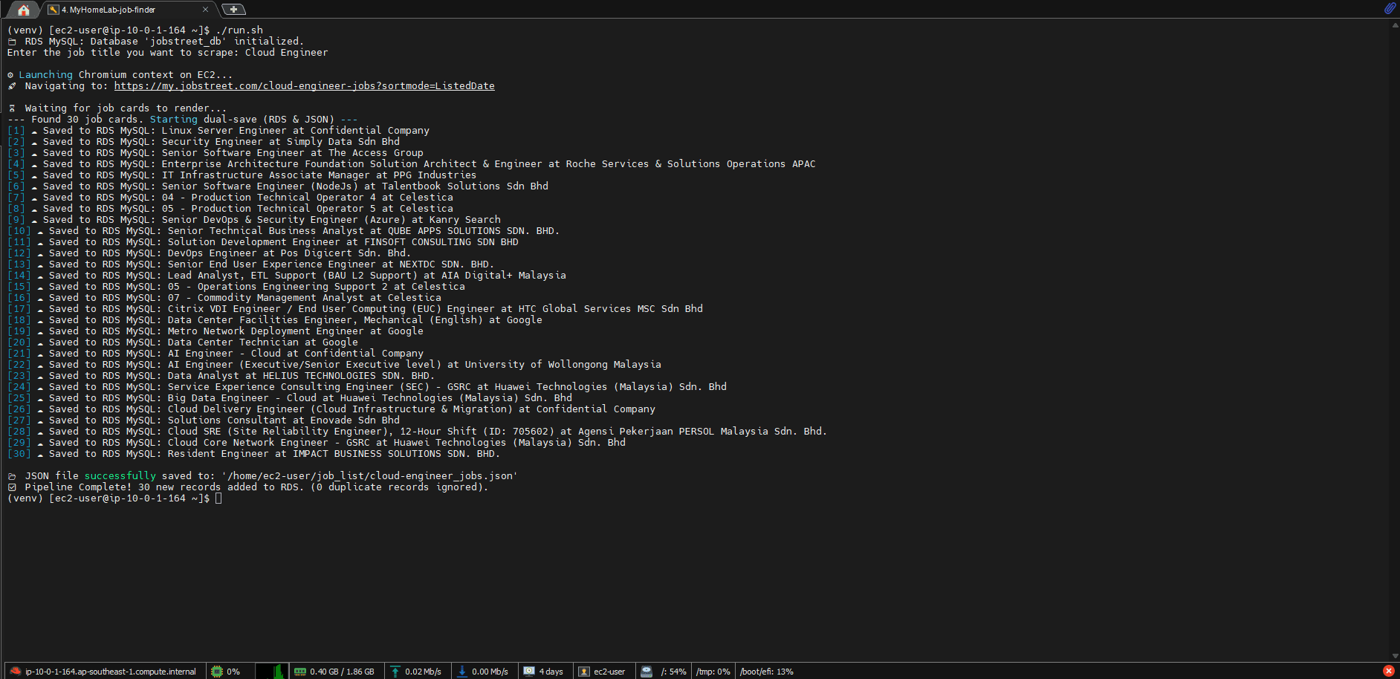Click the RAM memory icon in status bar
This screenshot has height=679, width=1400.
click(x=300, y=671)
